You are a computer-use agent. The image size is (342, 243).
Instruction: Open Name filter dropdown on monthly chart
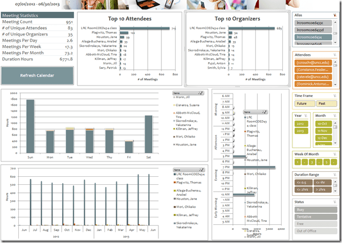pos(201,170)
